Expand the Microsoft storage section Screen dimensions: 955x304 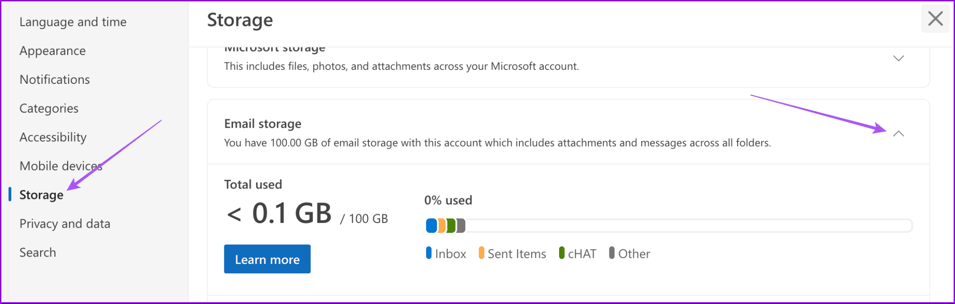(898, 58)
